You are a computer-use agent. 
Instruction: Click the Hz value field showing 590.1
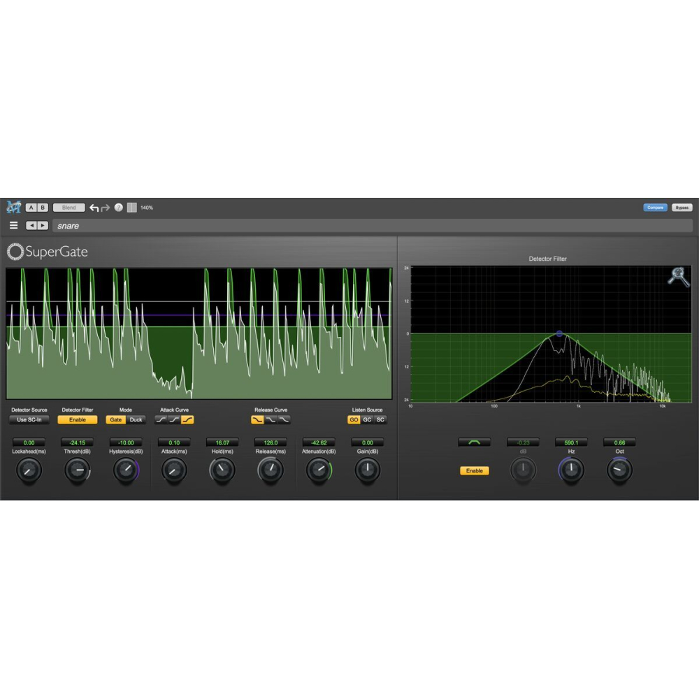pyautogui.click(x=571, y=442)
